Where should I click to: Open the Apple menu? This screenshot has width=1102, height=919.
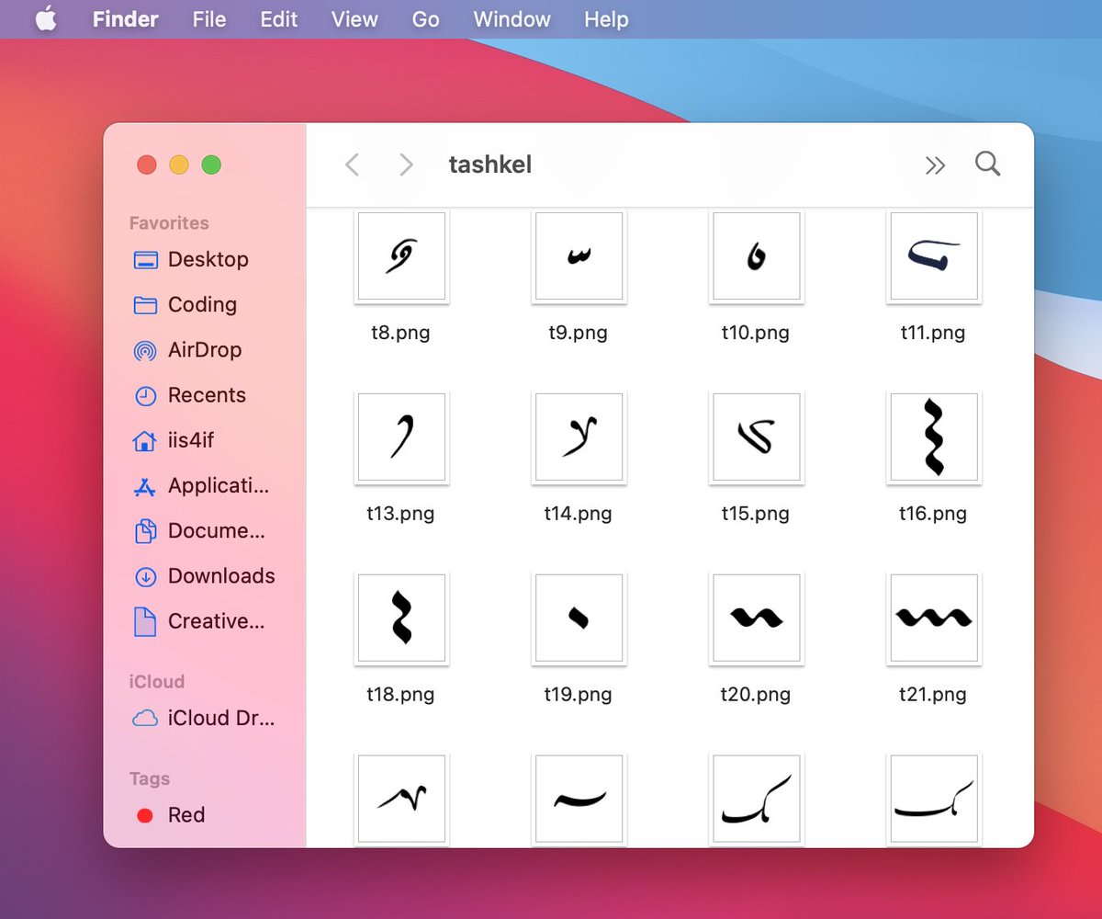click(46, 19)
